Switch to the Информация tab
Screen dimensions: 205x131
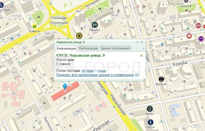[67, 48]
